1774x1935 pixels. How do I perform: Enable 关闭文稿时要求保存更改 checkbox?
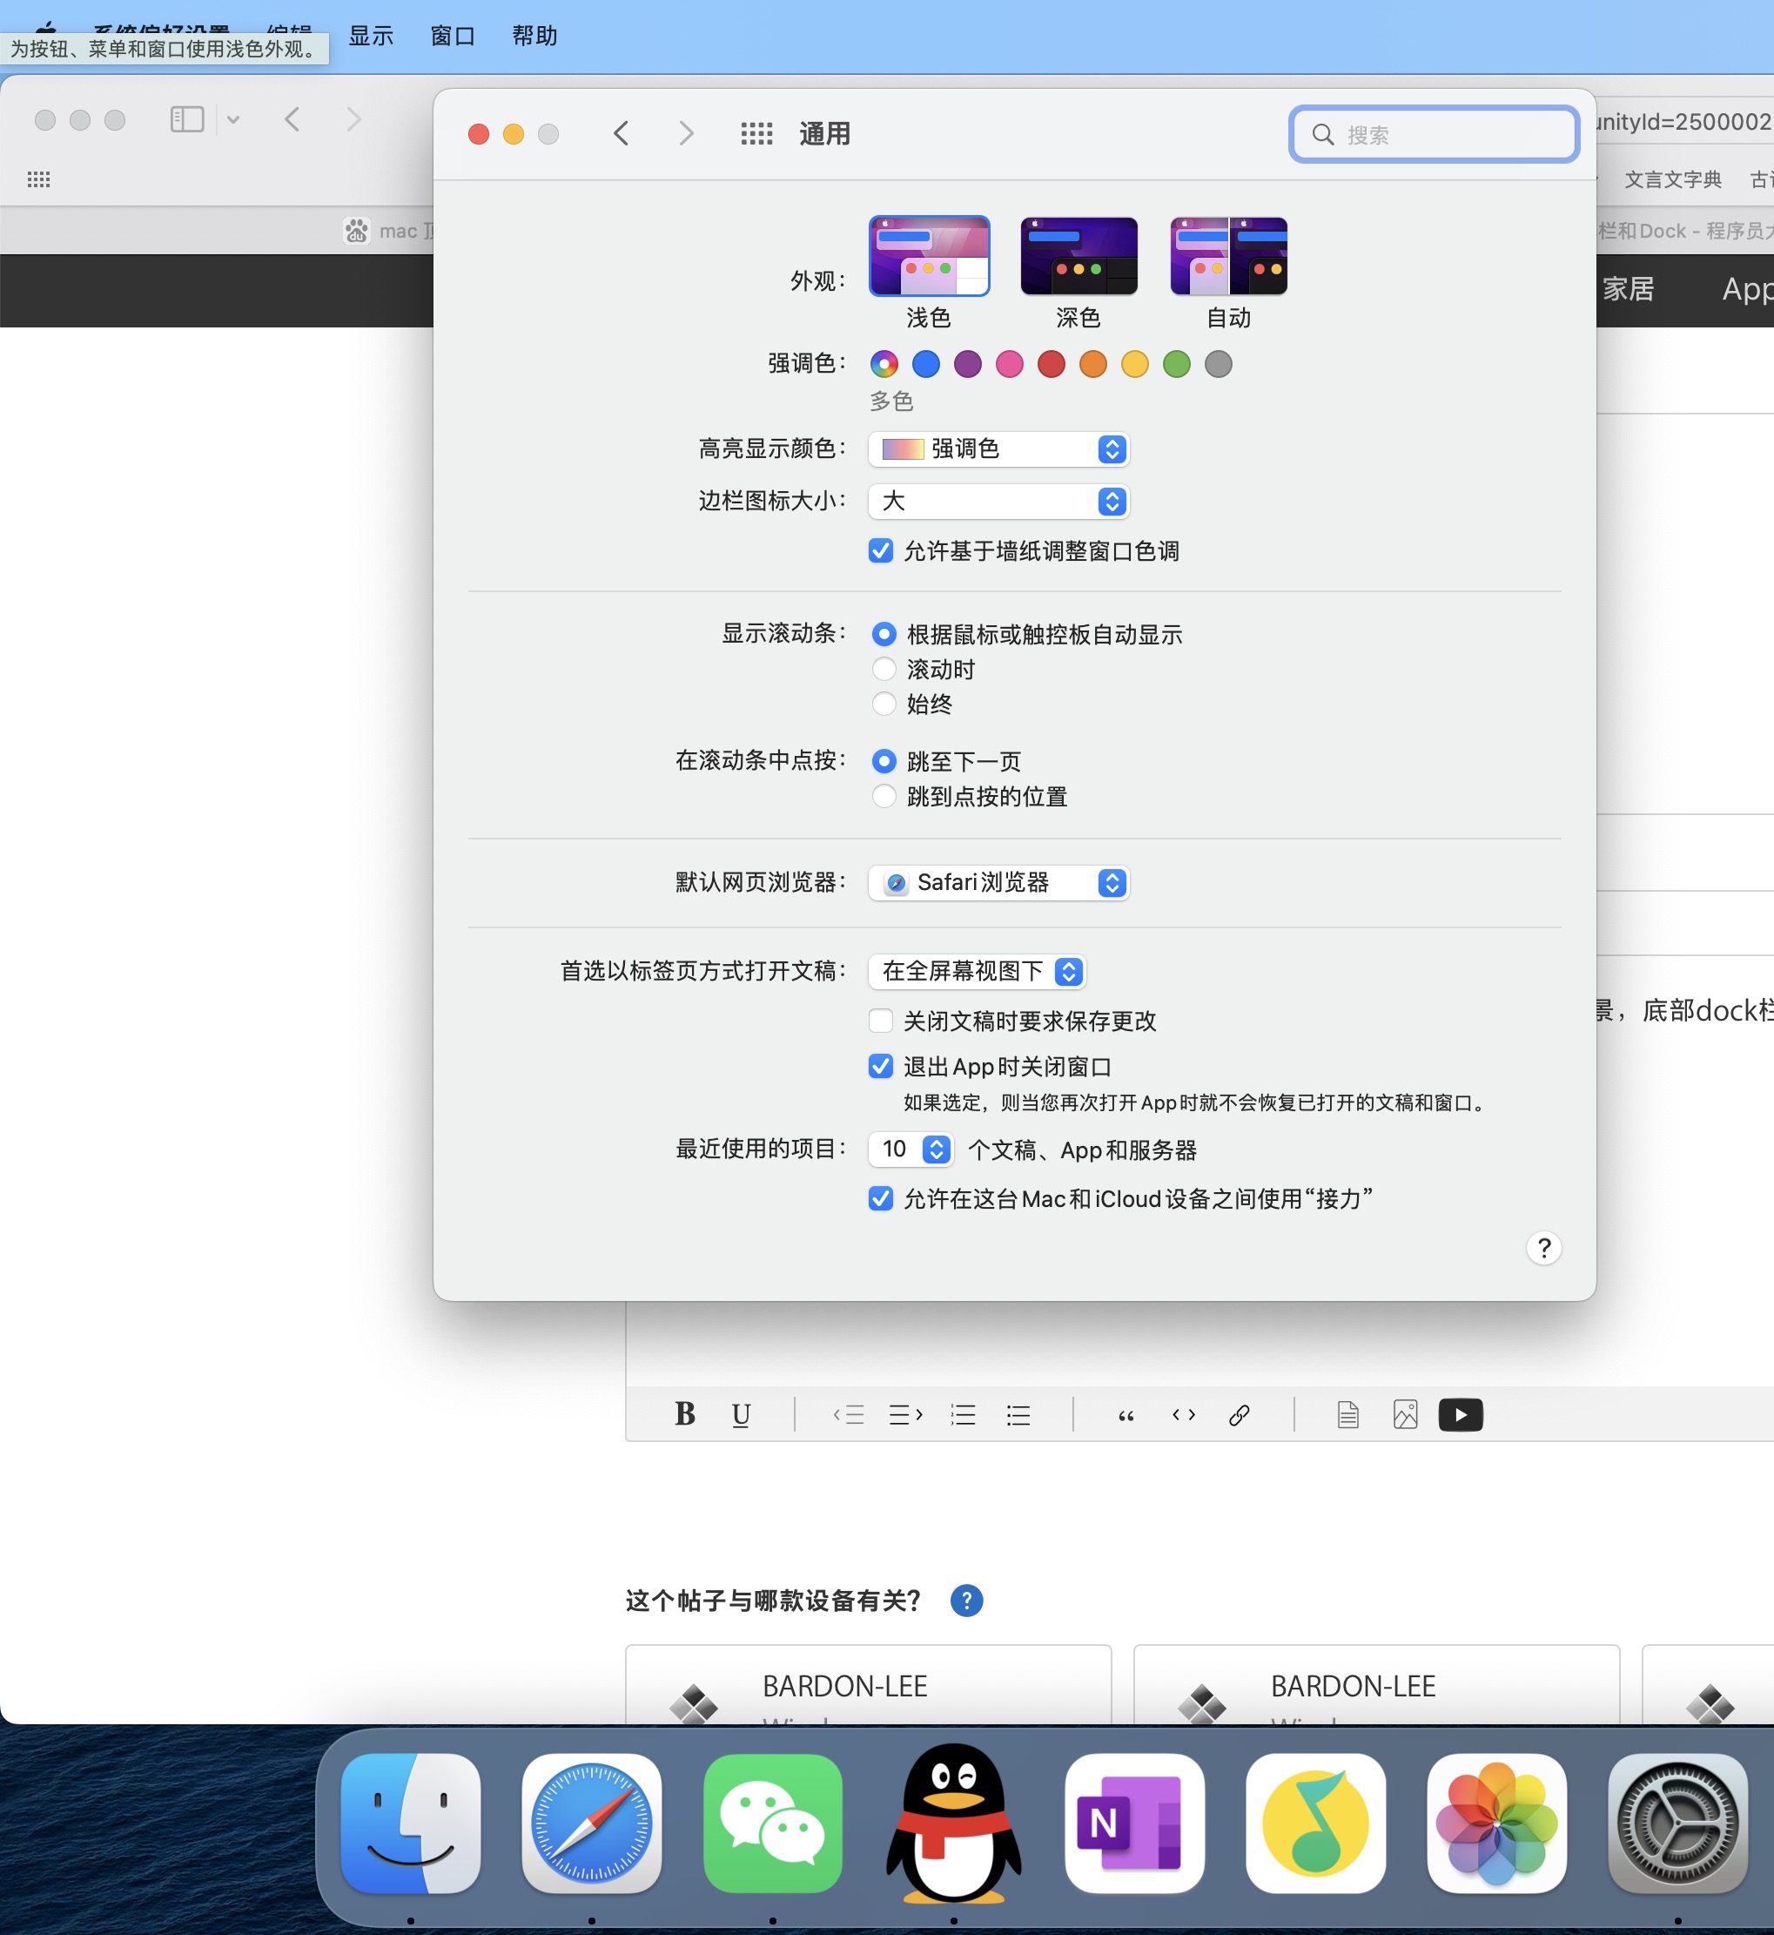coord(880,1021)
